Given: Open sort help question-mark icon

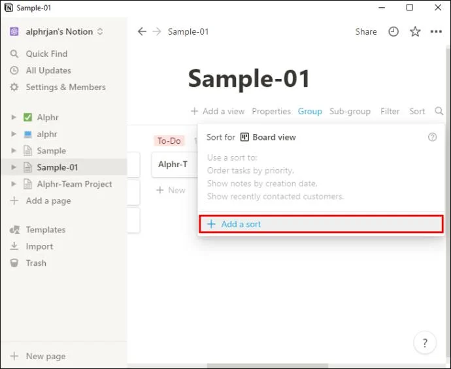Looking at the screenshot, I should pos(432,137).
